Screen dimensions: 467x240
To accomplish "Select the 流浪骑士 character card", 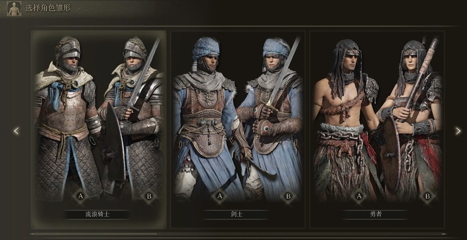I will click(98, 130).
